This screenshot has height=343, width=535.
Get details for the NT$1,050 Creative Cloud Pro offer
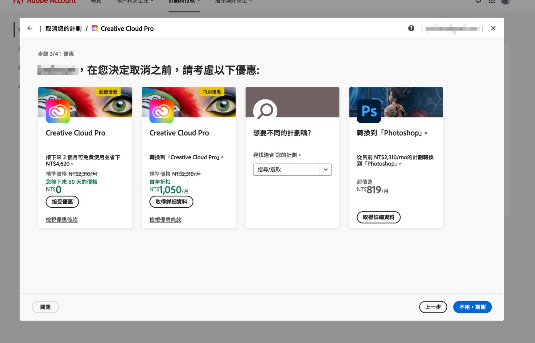pyautogui.click(x=171, y=202)
